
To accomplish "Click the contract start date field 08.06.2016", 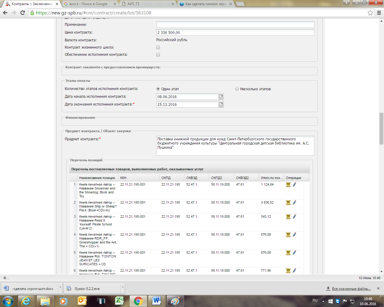I will point(187,97).
